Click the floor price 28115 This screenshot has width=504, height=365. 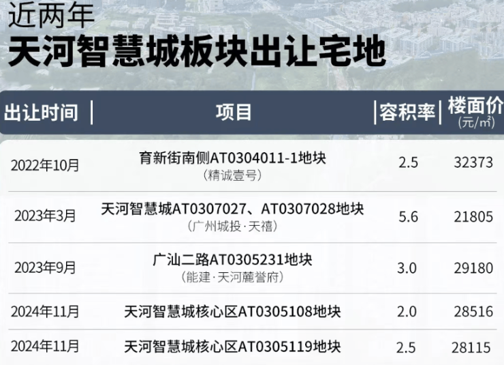[x=473, y=347]
